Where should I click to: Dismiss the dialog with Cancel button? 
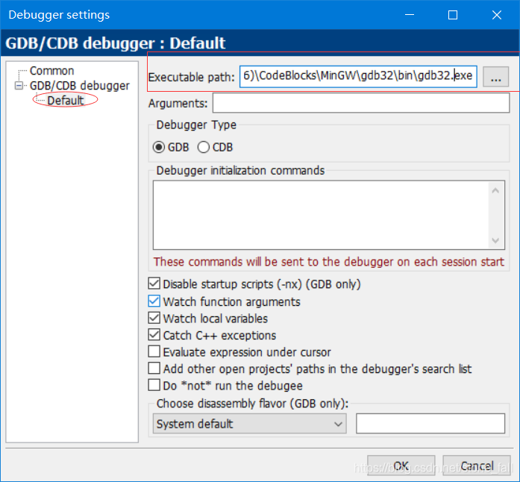tap(477, 466)
